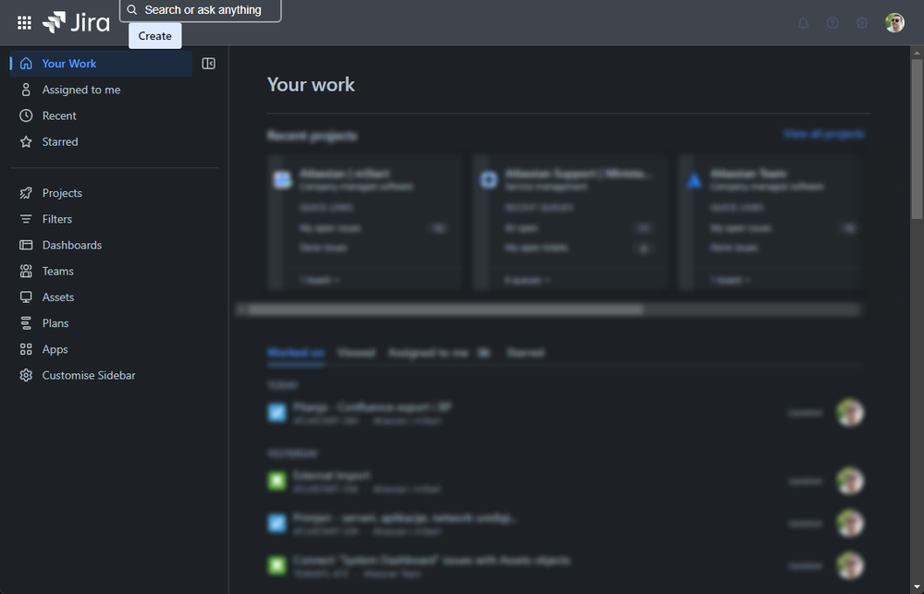Click the home icon beside Your Work
The width and height of the screenshot is (924, 594).
pos(26,64)
